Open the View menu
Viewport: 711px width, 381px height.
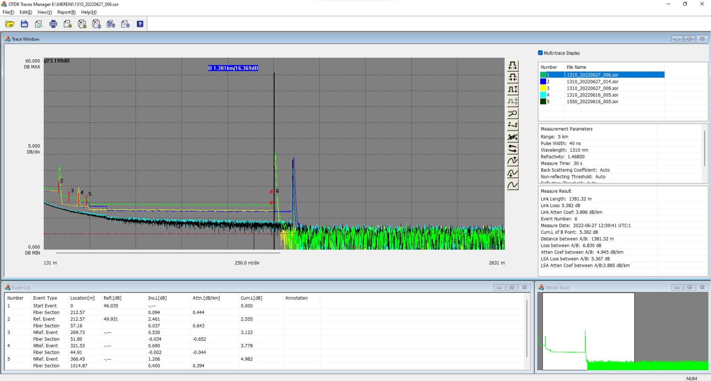44,12
